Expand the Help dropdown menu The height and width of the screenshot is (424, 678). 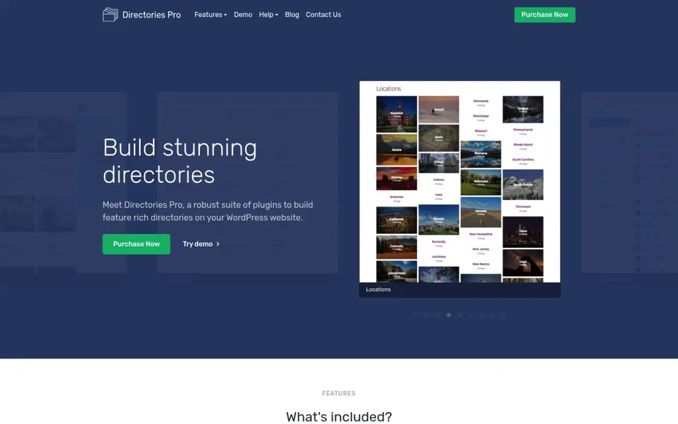269,15
